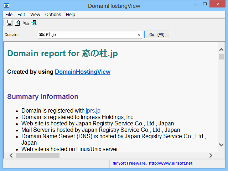Click the 'Summary Information' heading
The height and width of the screenshot is (171, 228).
tap(43, 97)
